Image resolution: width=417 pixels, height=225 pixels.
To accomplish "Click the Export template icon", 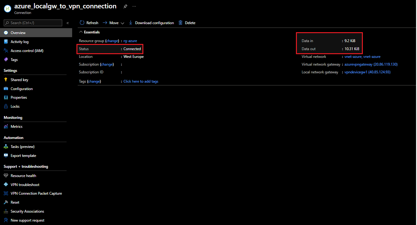I will click(x=6, y=156).
